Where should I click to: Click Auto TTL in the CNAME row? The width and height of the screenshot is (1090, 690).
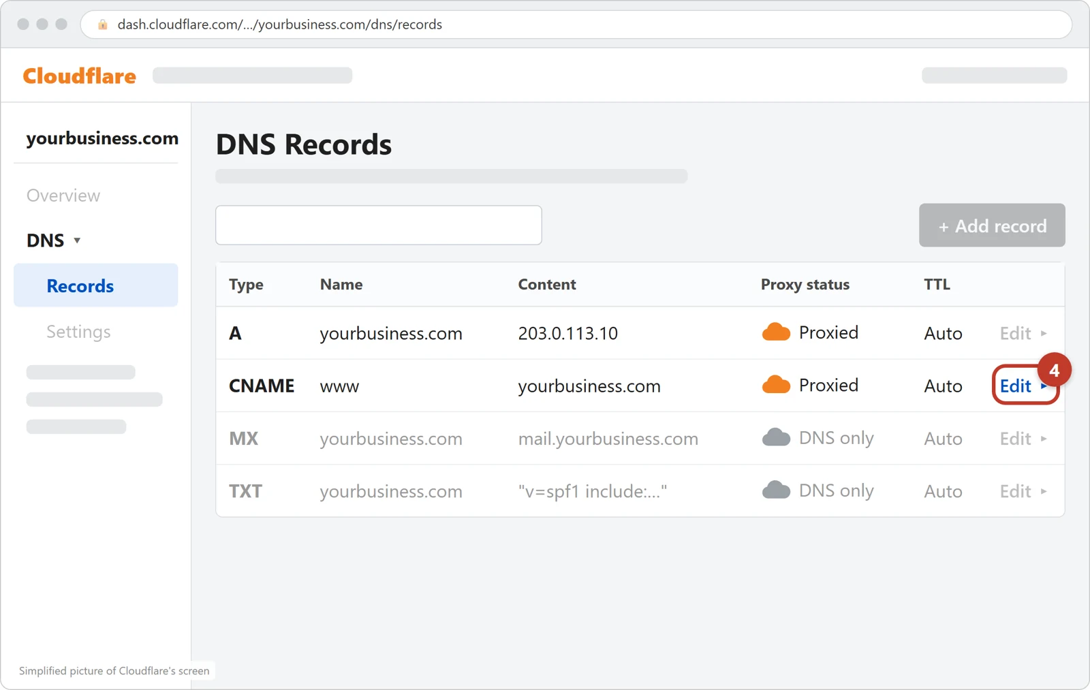(943, 386)
